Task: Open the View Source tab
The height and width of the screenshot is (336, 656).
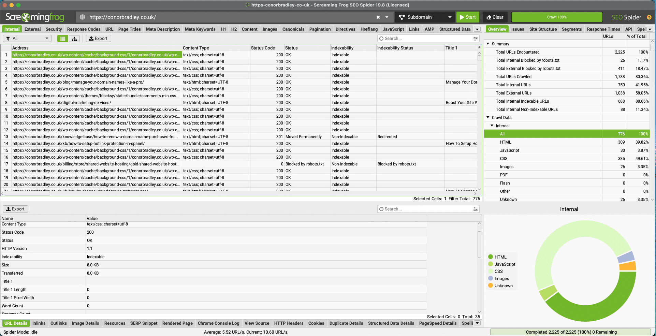Action: point(257,323)
